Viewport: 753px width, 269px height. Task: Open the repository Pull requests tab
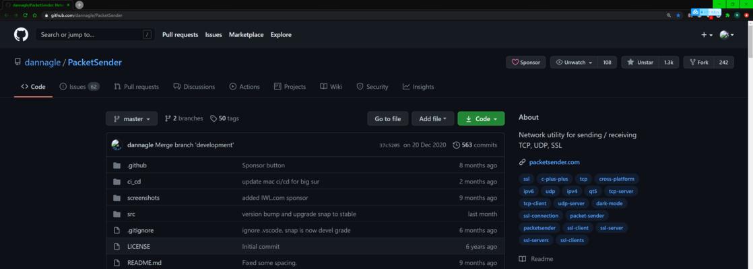(136, 87)
